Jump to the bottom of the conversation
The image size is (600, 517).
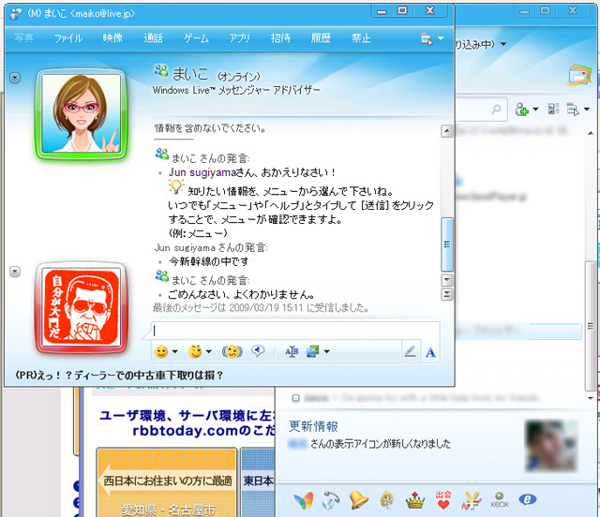pos(447,294)
